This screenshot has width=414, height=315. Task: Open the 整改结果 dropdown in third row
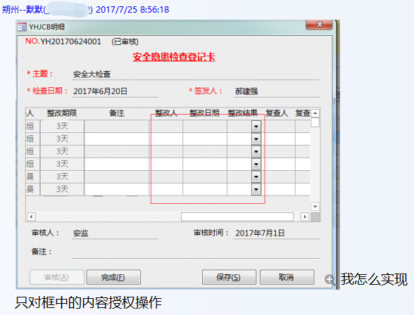click(256, 152)
